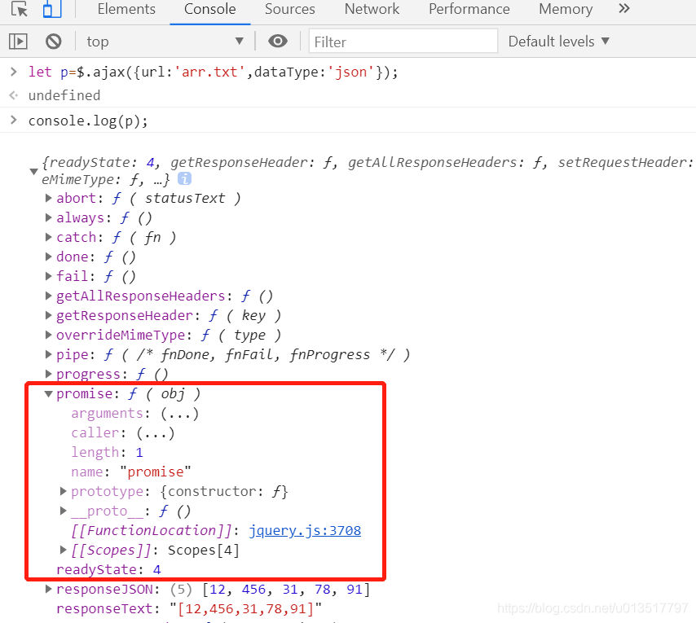
Task: Open the Sources panel
Action: pyautogui.click(x=289, y=9)
